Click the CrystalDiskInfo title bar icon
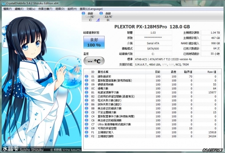225x153 pixels. (x=4, y=3)
